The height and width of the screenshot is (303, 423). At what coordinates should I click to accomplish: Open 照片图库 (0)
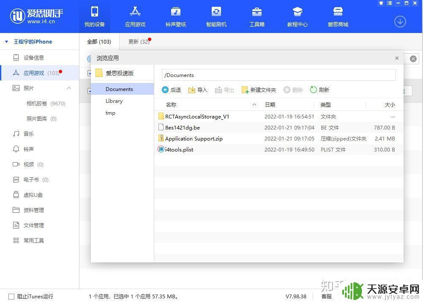coord(41,118)
